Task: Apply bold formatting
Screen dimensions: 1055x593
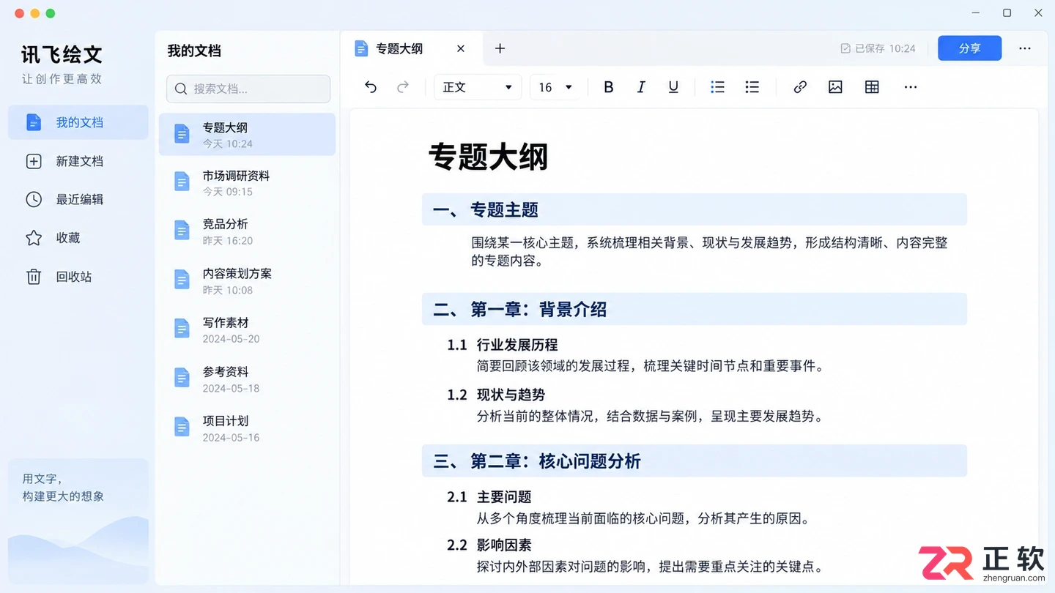Action: (x=608, y=87)
